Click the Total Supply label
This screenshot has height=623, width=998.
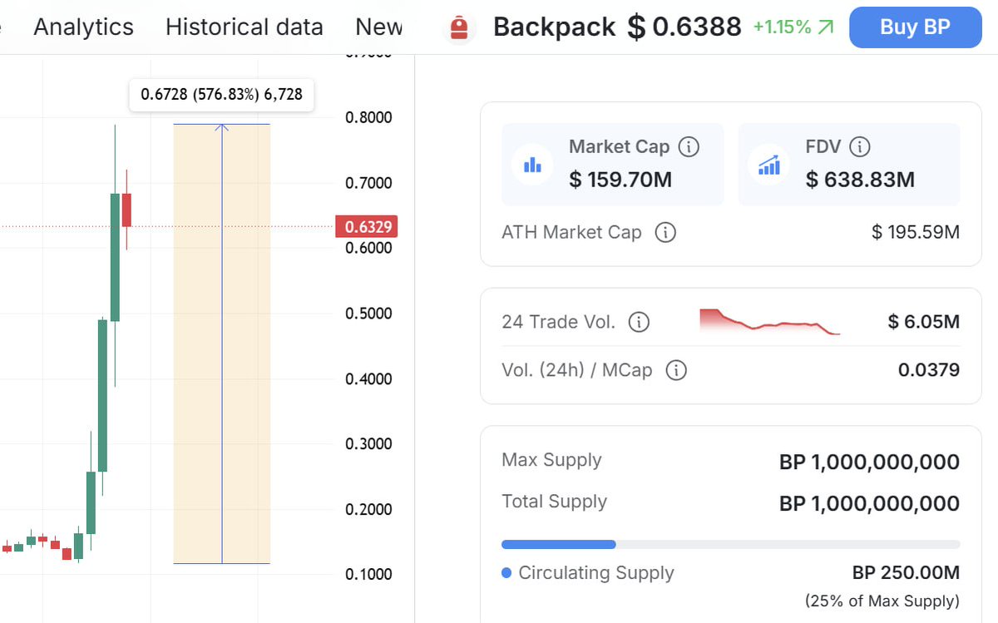pos(554,502)
